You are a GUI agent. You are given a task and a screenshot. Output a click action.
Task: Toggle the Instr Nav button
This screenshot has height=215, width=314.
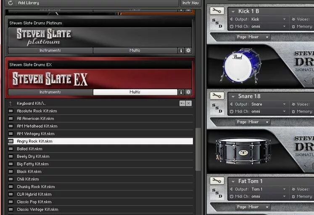click(190, 3)
